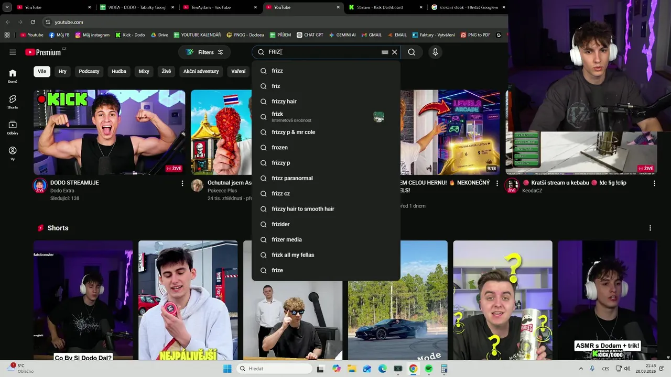671x377 pixels.
Task: Choose suggestion "frizzy p"
Action: tap(326, 163)
